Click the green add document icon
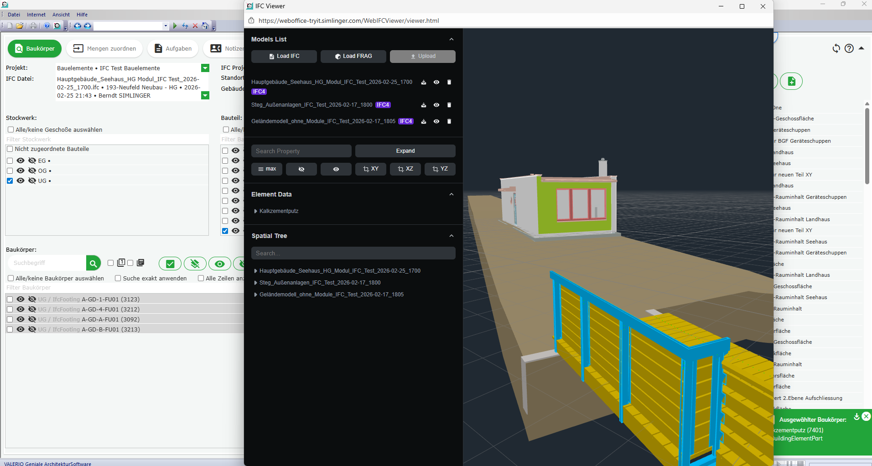 tap(791, 82)
